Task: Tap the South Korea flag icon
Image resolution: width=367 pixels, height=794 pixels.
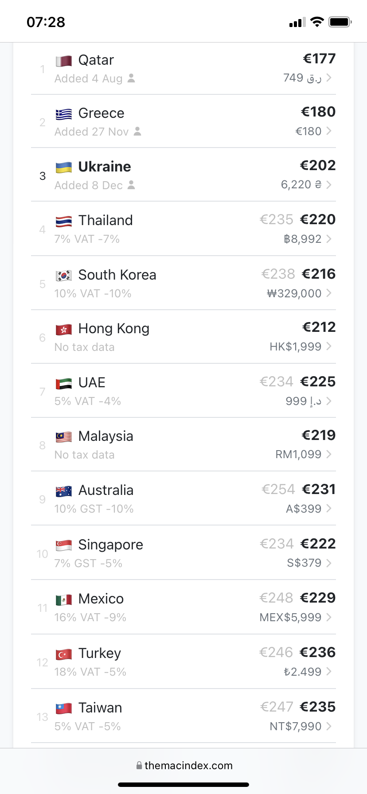Action: [x=64, y=276]
